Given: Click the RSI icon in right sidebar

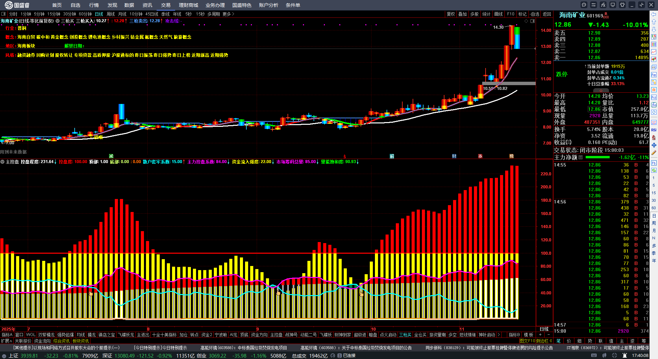Looking at the screenshot, I should 654,130.
